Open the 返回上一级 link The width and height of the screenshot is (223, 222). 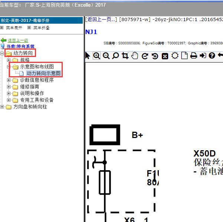pos(18,40)
